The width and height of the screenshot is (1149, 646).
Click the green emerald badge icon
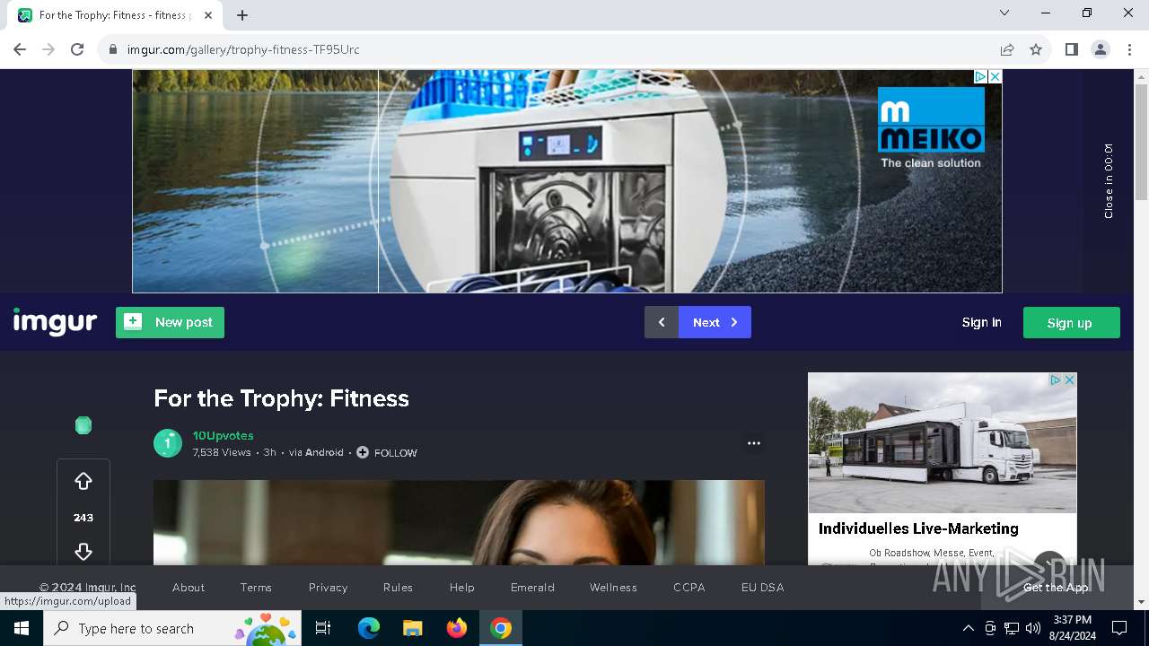(83, 425)
